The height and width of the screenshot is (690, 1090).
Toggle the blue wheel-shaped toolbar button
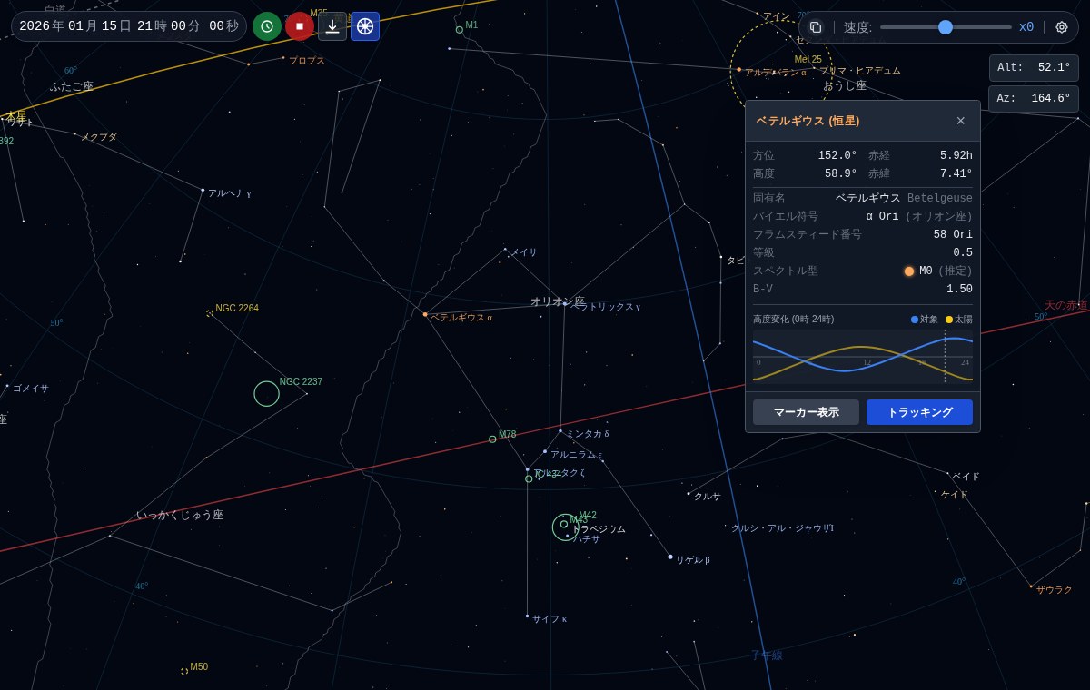[x=365, y=26]
